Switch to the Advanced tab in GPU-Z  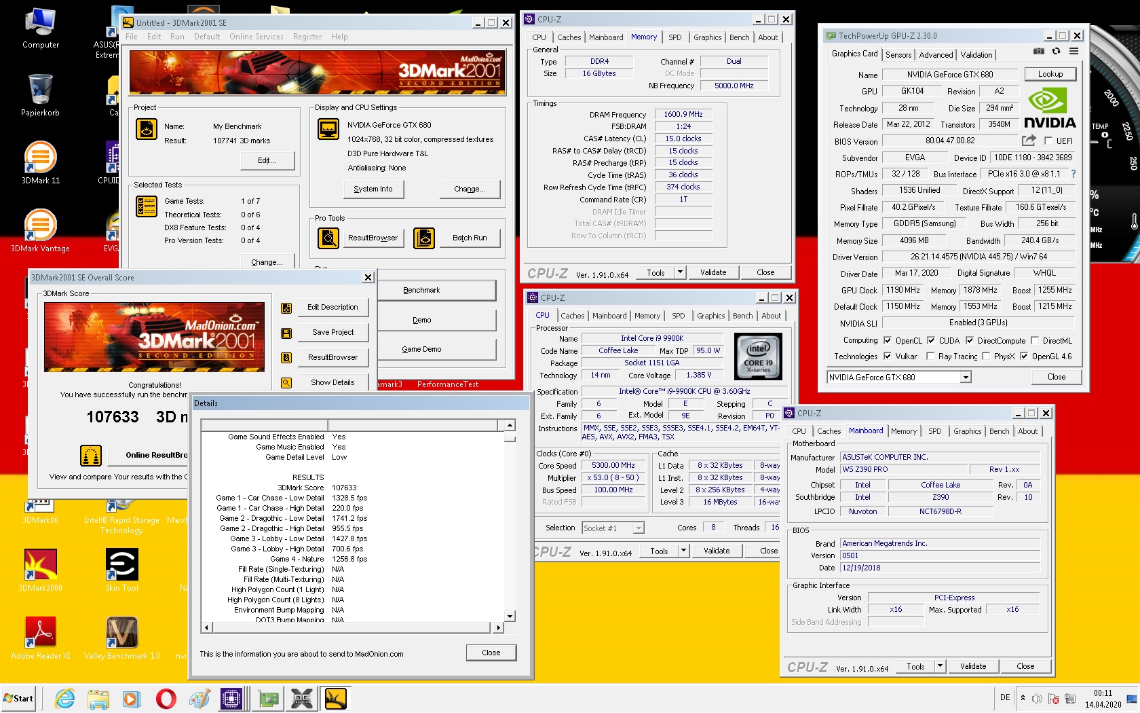(936, 55)
